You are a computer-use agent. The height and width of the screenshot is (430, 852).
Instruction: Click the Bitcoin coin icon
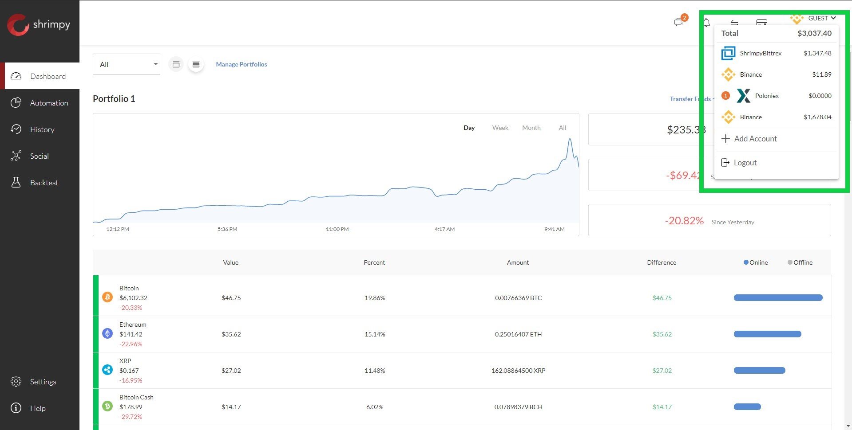click(x=107, y=297)
